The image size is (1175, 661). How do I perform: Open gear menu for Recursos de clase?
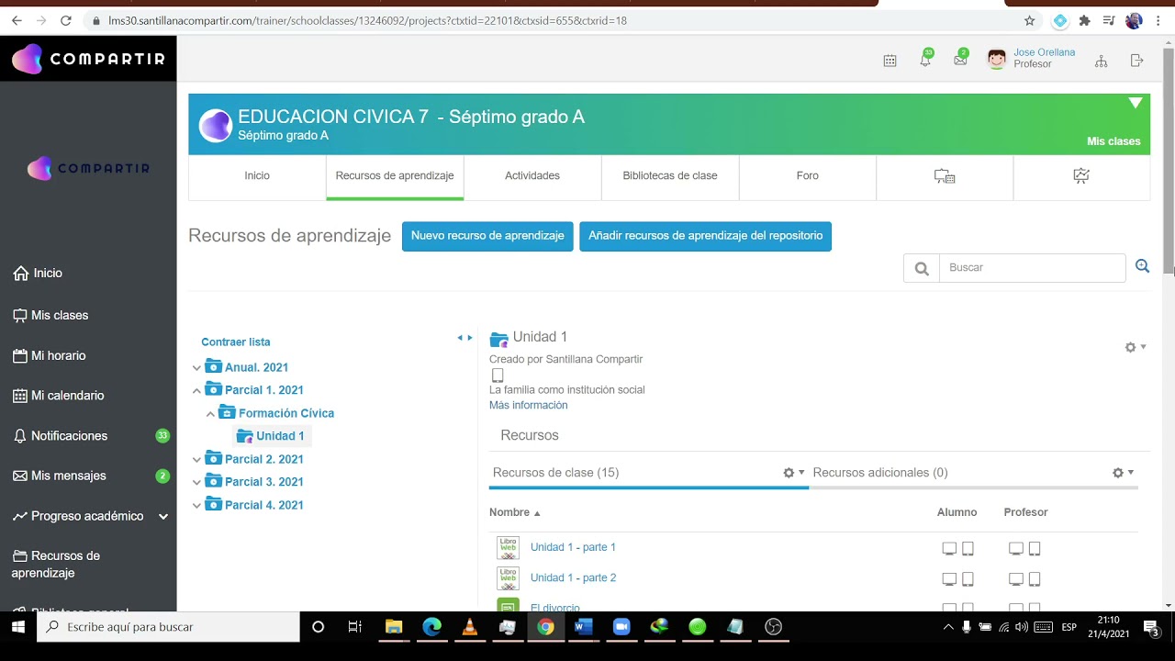(x=794, y=473)
